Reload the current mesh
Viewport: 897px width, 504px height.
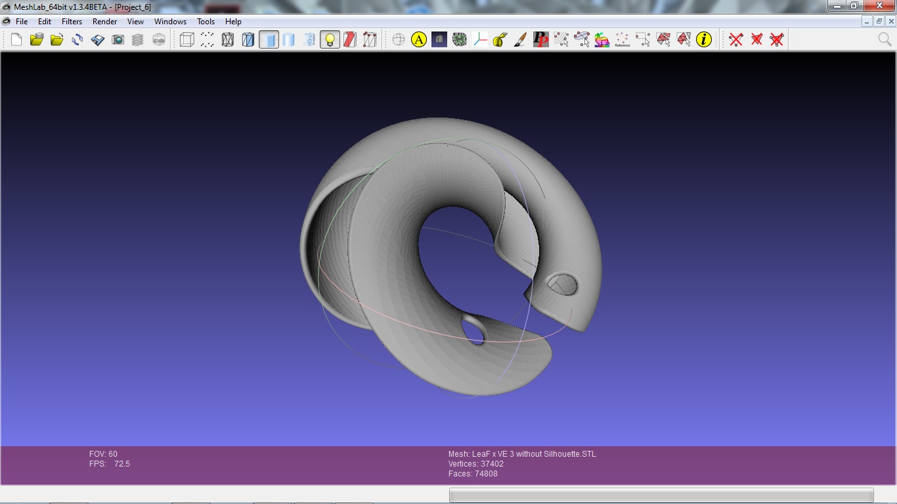pyautogui.click(x=77, y=40)
